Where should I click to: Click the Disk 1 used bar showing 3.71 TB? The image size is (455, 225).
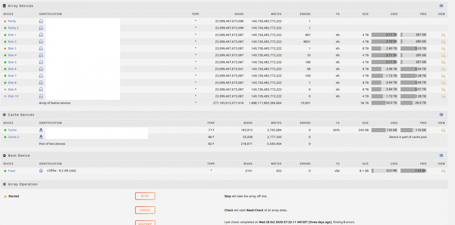pos(384,35)
